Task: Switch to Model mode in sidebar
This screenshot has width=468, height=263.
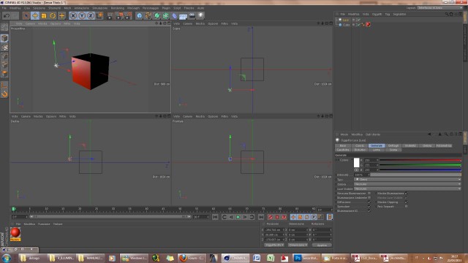Action: click(4, 38)
